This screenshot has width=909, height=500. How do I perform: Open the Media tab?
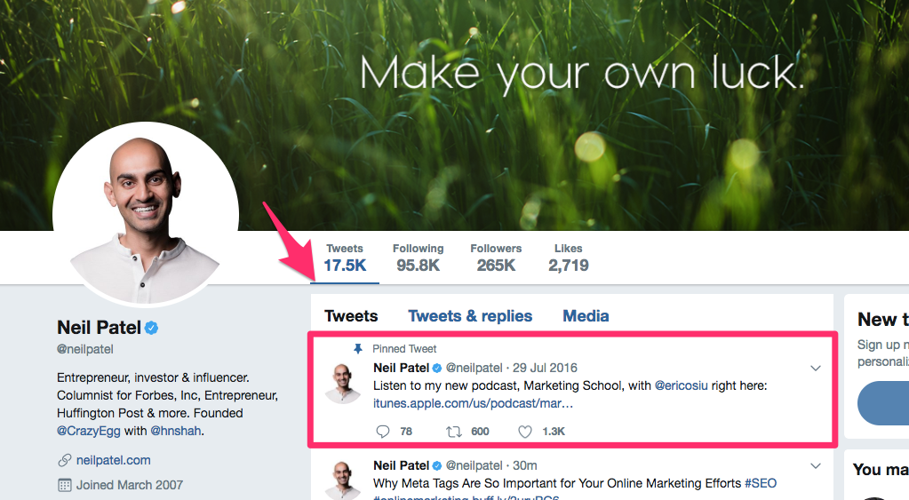coord(586,316)
